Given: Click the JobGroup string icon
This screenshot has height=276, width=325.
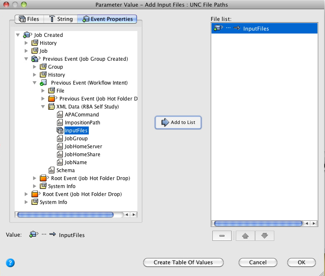Looking at the screenshot, I should point(60,138).
